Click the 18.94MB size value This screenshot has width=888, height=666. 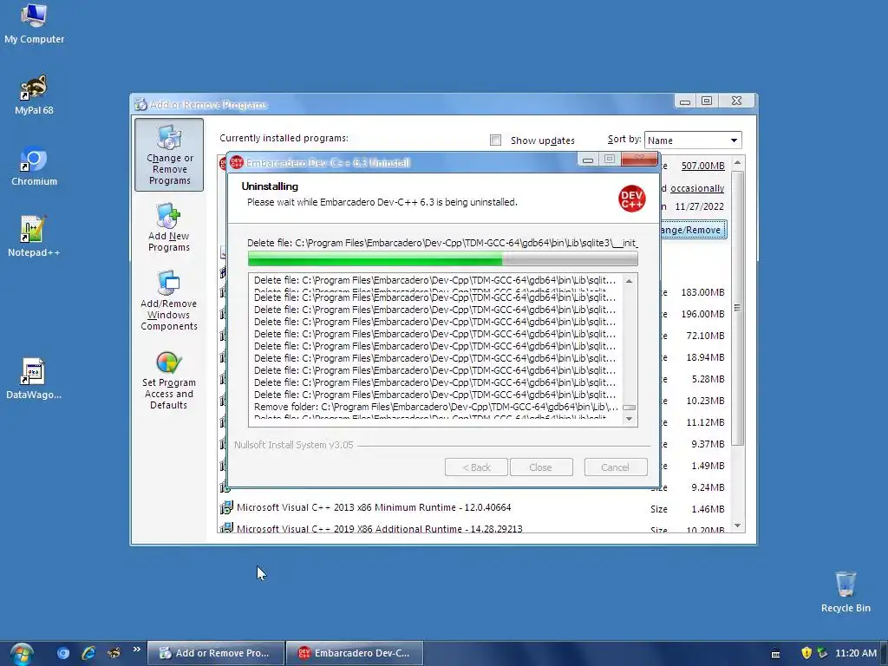706,357
